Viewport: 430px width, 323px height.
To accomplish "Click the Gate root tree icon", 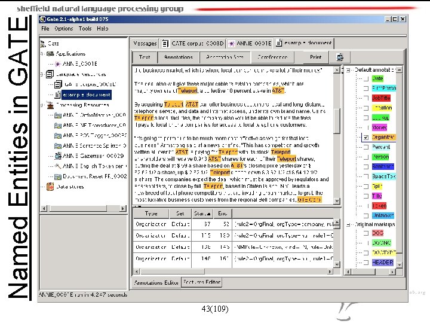I will coord(43,44).
